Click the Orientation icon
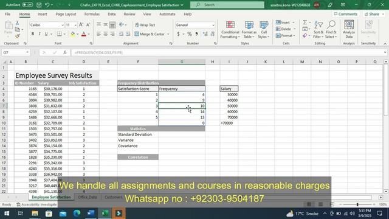This screenshot has width=389, height=219. 122,25
